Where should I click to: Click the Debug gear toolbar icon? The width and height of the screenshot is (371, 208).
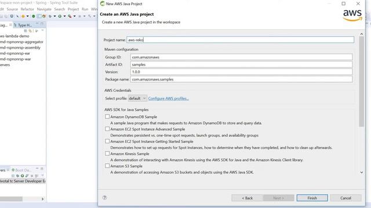point(50,16)
